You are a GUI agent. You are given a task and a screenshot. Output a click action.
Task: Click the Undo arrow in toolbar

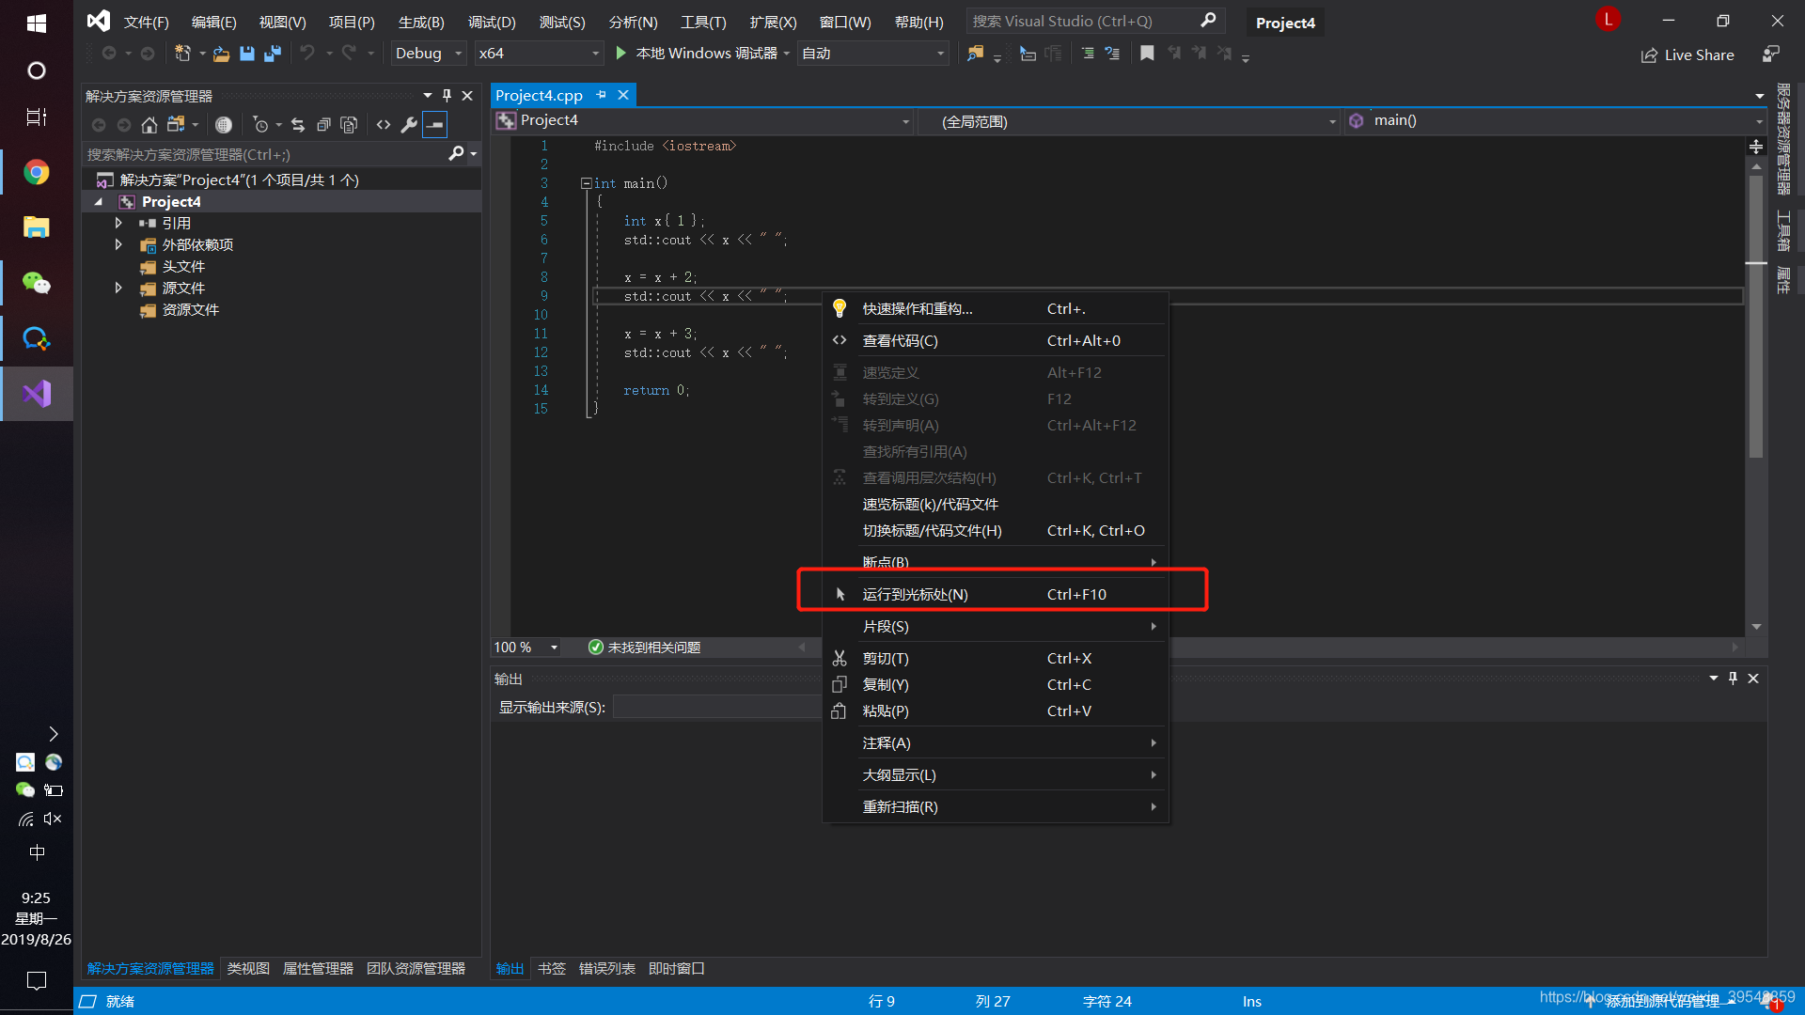[x=307, y=54]
